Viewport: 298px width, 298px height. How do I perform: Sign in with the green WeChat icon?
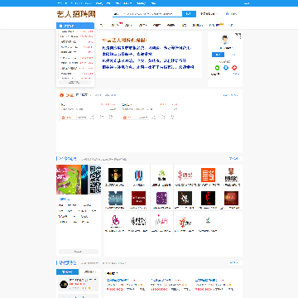pos(217,68)
